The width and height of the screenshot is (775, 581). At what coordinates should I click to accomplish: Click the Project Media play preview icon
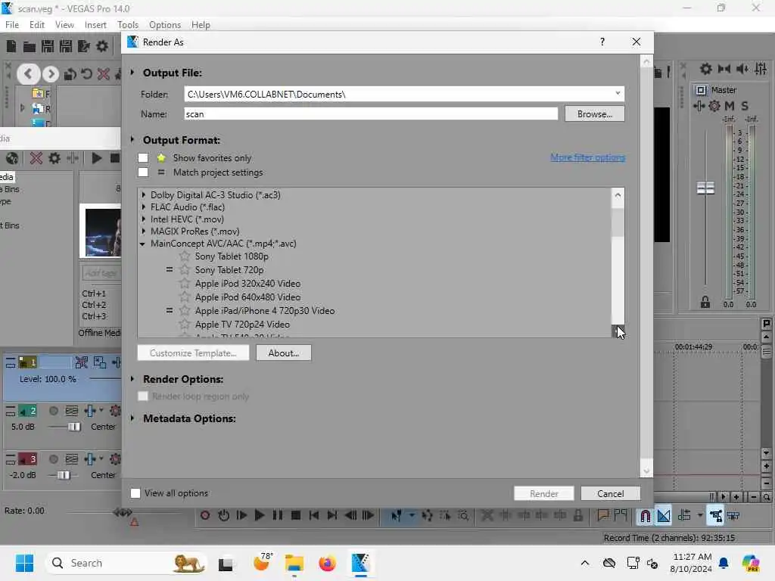click(x=97, y=158)
